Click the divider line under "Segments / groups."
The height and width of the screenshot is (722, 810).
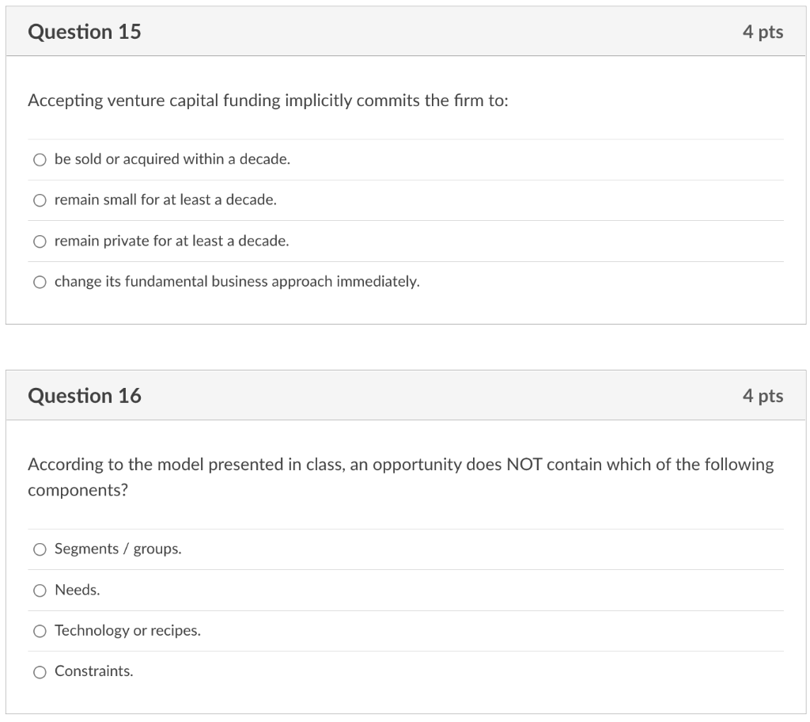click(405, 569)
